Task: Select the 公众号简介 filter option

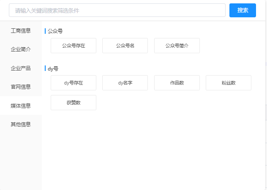Action: (x=177, y=46)
